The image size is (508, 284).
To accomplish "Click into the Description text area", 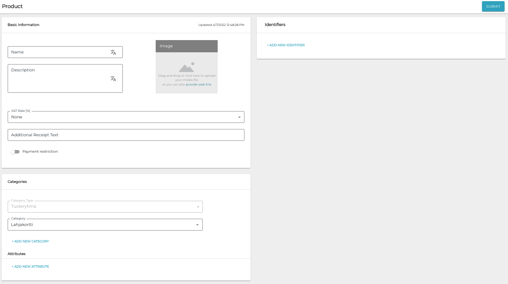I will tap(57, 80).
